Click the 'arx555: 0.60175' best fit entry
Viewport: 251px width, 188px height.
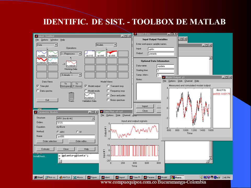click(x=221, y=94)
